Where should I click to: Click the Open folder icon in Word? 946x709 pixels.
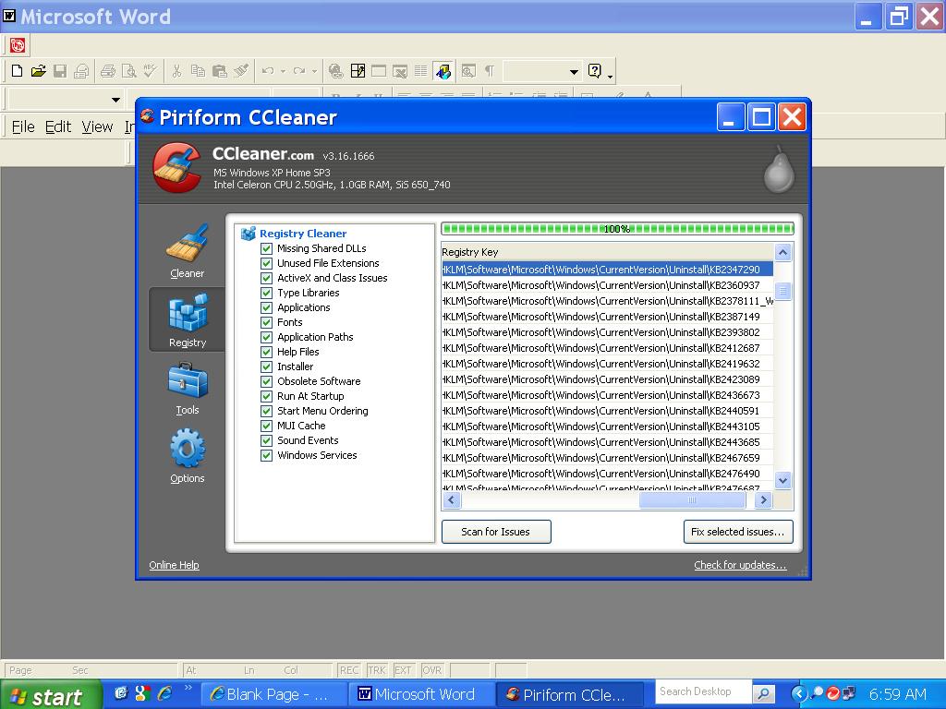[x=38, y=71]
